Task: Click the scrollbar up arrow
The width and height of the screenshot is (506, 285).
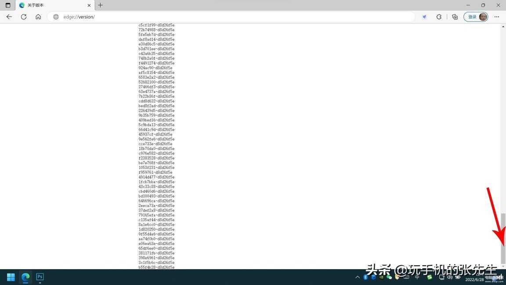Action: [x=503, y=26]
